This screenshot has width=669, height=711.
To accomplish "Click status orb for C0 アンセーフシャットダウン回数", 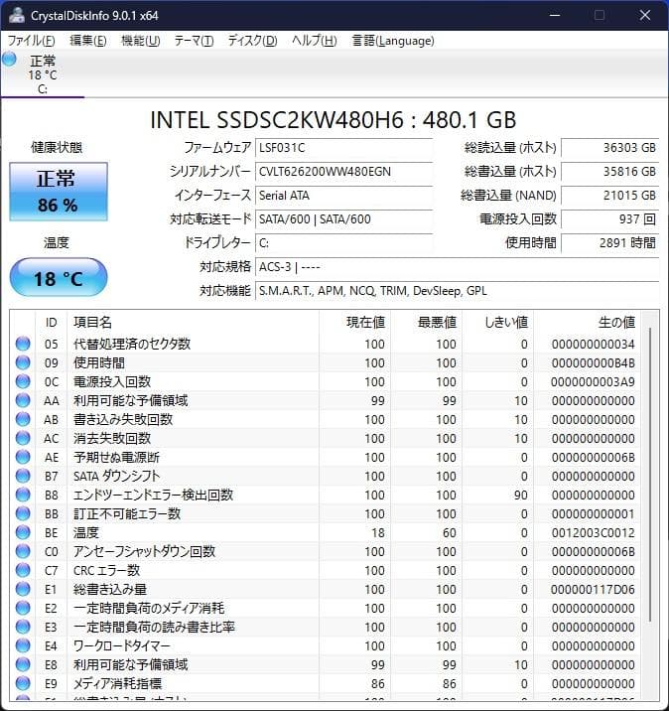I will click(x=23, y=551).
